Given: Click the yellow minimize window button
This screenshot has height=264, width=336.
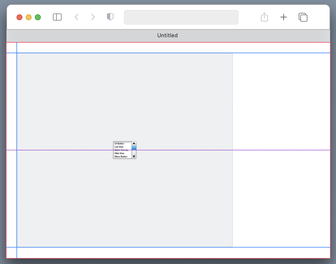Looking at the screenshot, I should [x=29, y=17].
